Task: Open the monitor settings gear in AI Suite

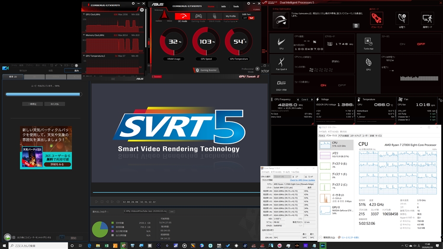Action: tap(440, 100)
